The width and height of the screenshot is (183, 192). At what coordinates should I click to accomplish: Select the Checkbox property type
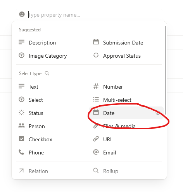coord(52,139)
